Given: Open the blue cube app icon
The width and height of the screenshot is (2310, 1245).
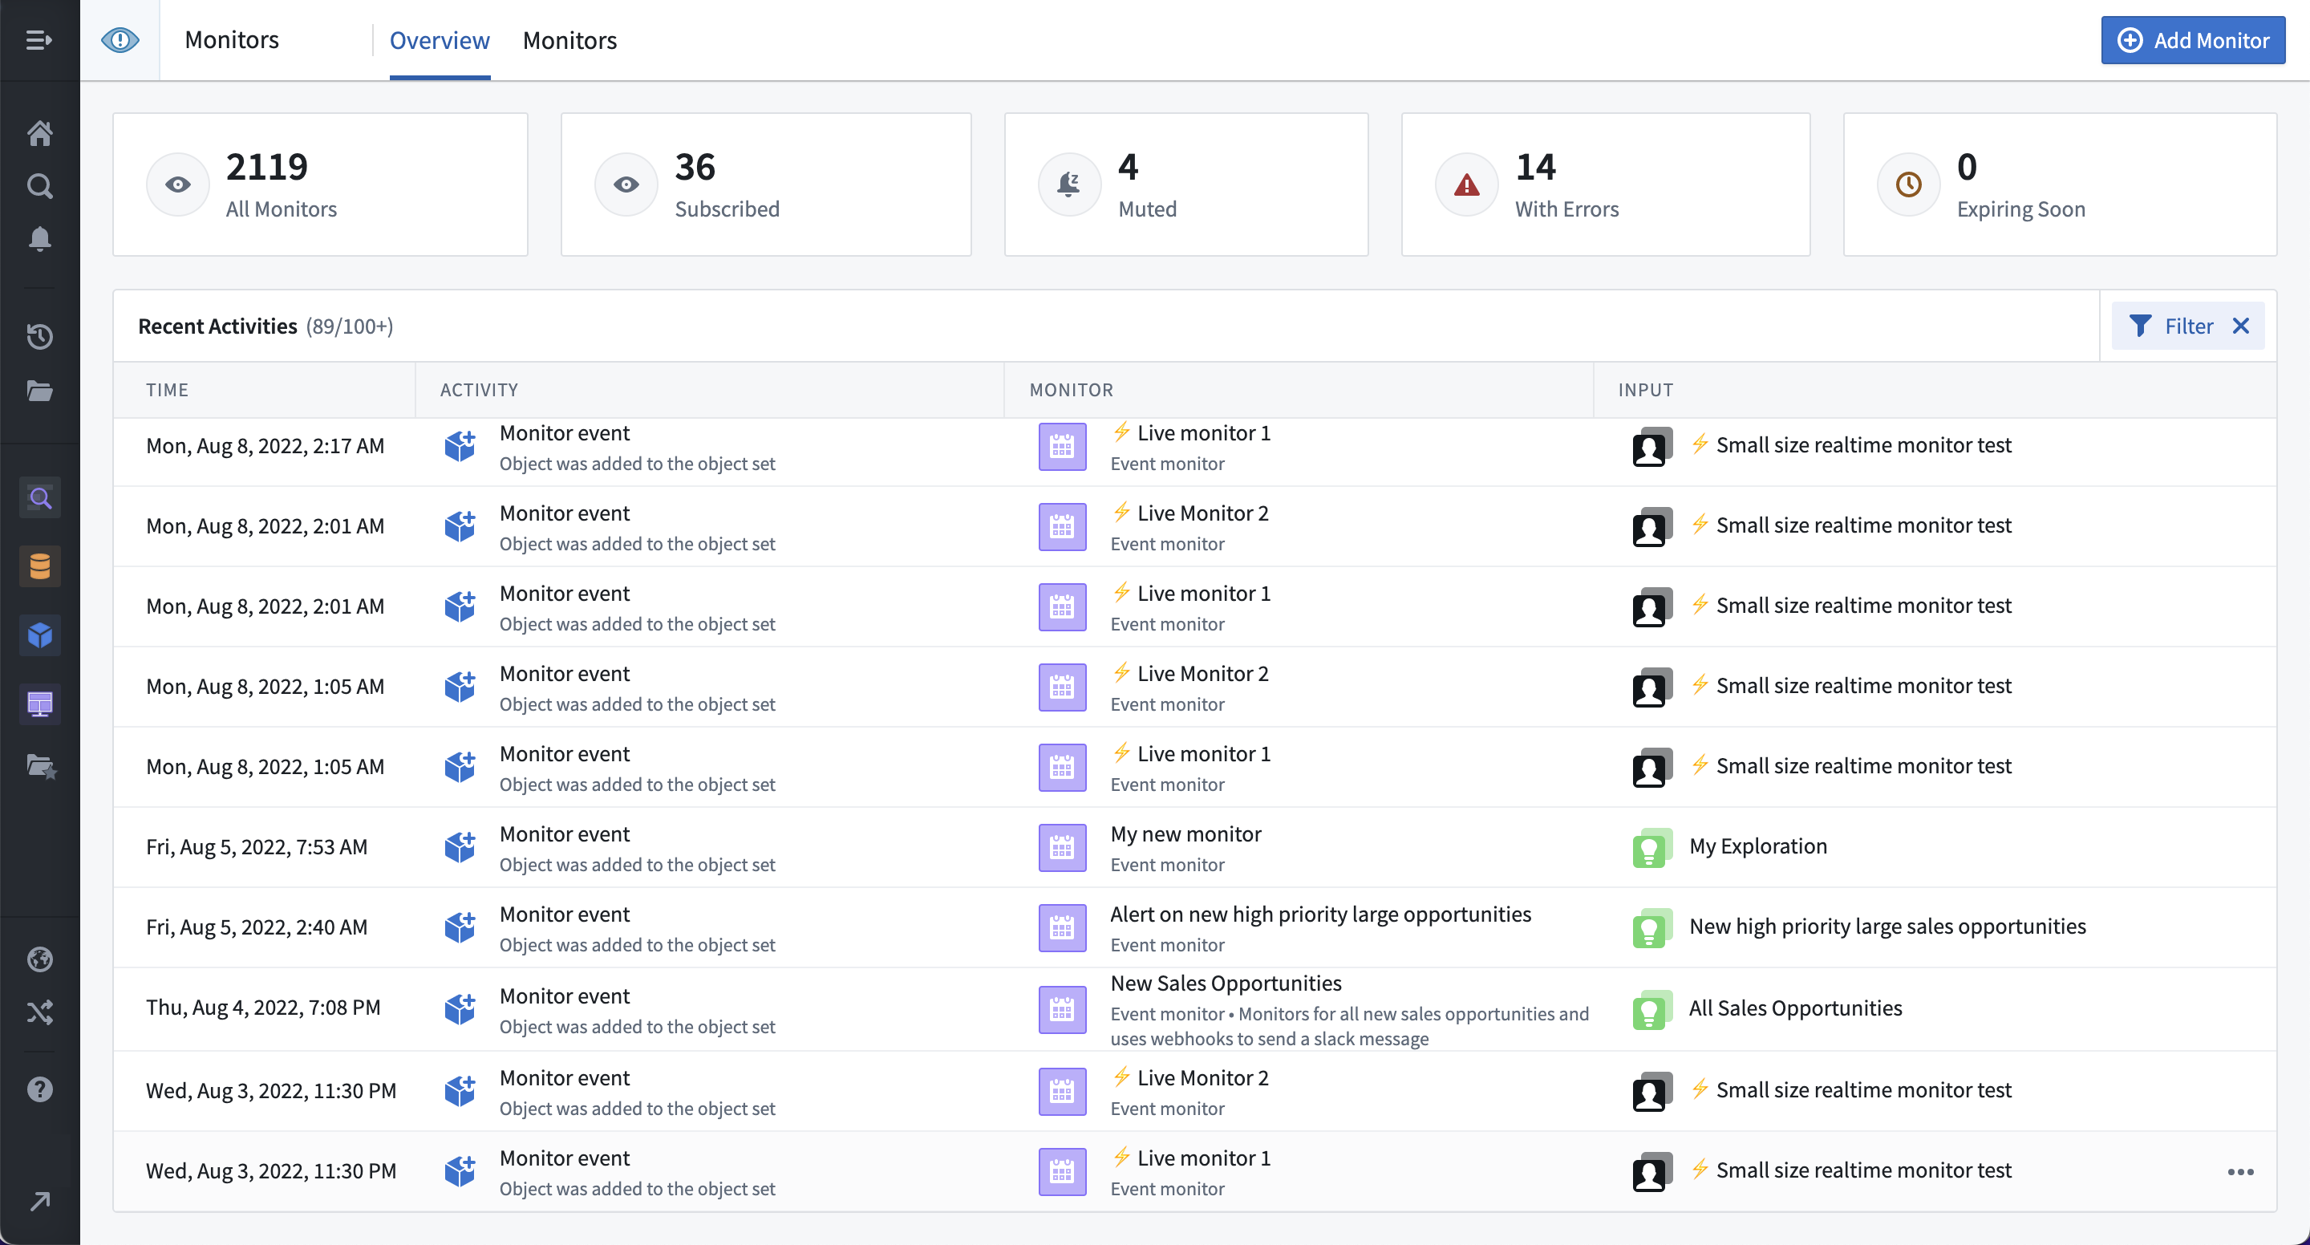Looking at the screenshot, I should [x=39, y=636].
